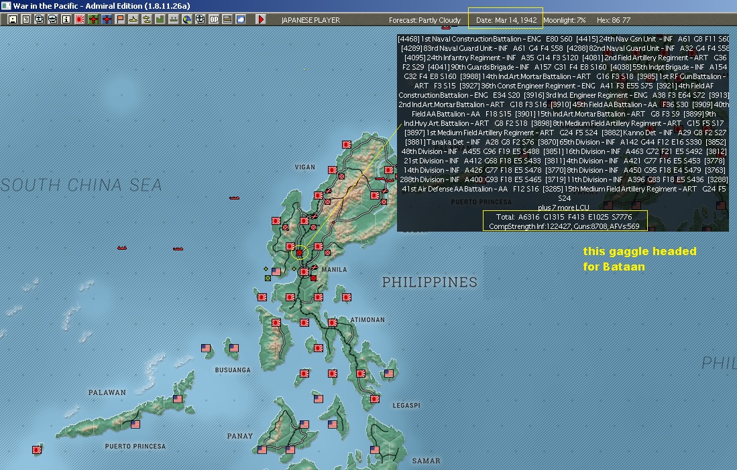Click the second framed-ship list toolbar icon

(53, 19)
